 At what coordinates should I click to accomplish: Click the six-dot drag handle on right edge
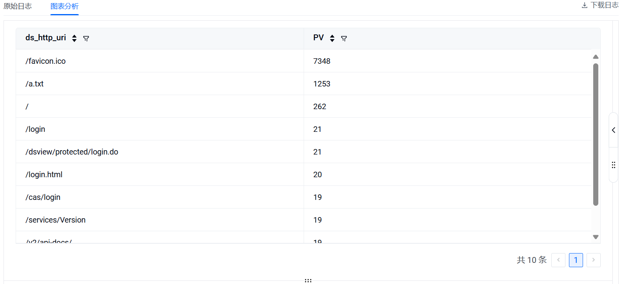click(614, 165)
